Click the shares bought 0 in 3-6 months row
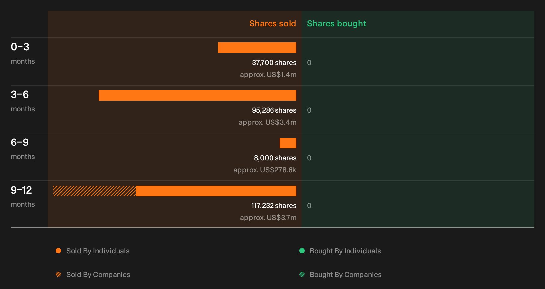The image size is (545, 289). [309, 110]
